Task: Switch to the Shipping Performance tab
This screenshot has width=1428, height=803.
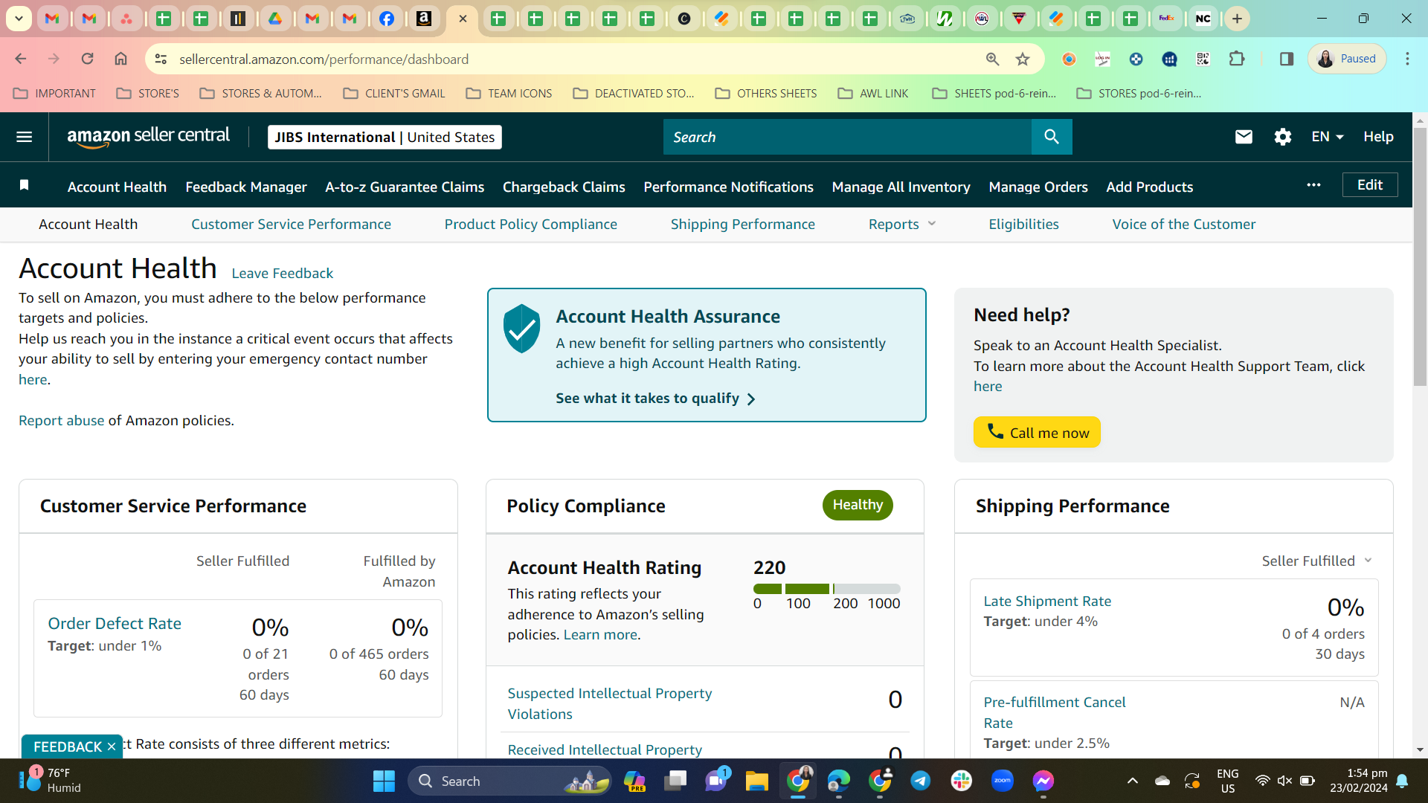Action: click(743, 224)
